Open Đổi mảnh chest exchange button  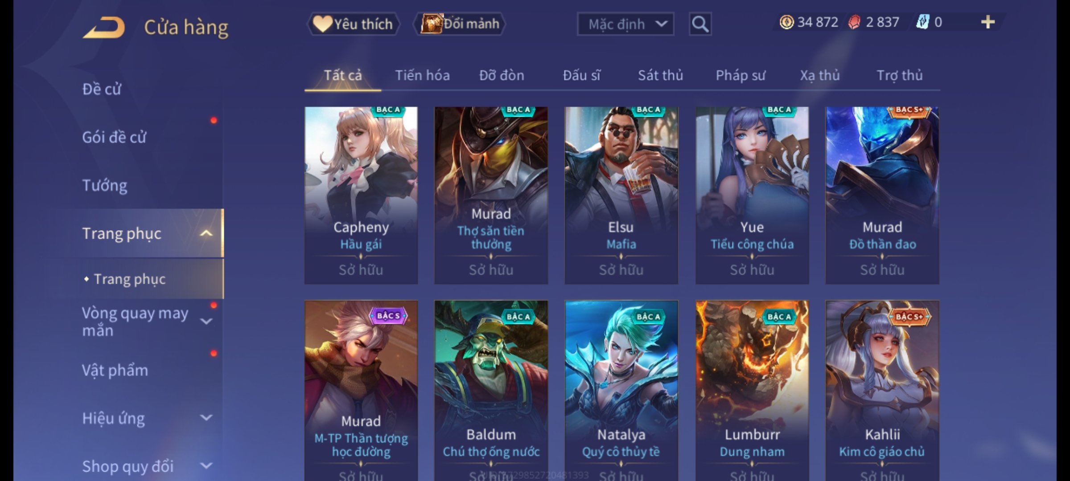tap(460, 24)
